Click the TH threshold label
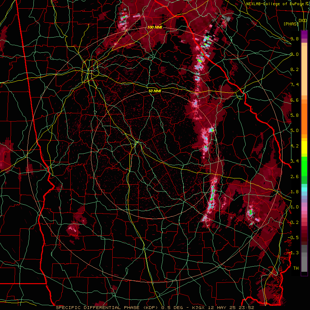The image size is (310, 310). (296, 268)
